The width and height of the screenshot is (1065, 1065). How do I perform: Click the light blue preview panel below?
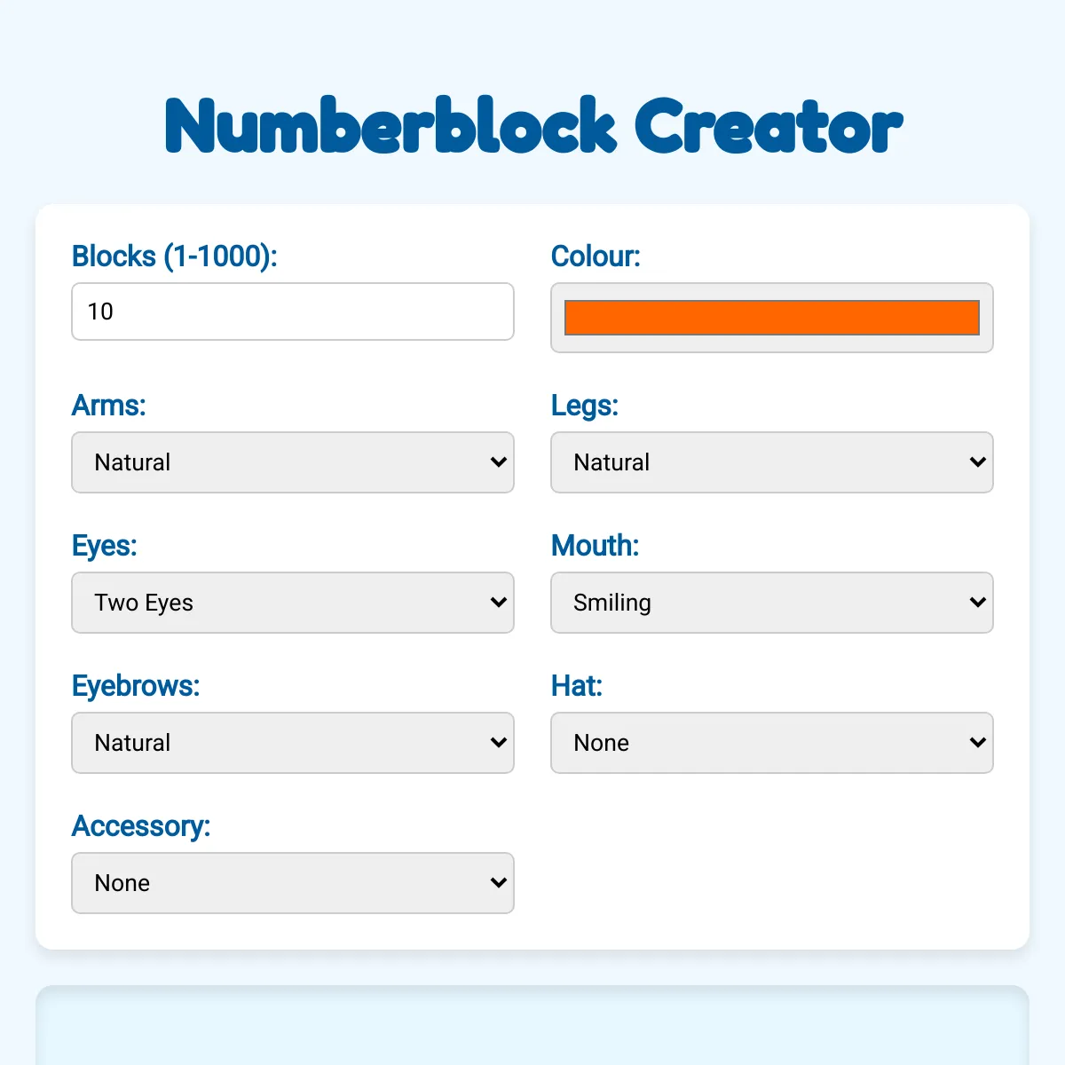tap(532, 1029)
